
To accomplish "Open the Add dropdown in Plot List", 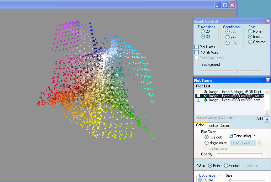I will (267, 119).
